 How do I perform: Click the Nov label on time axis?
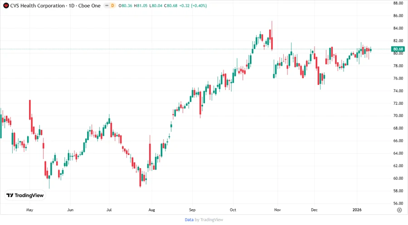point(277,210)
